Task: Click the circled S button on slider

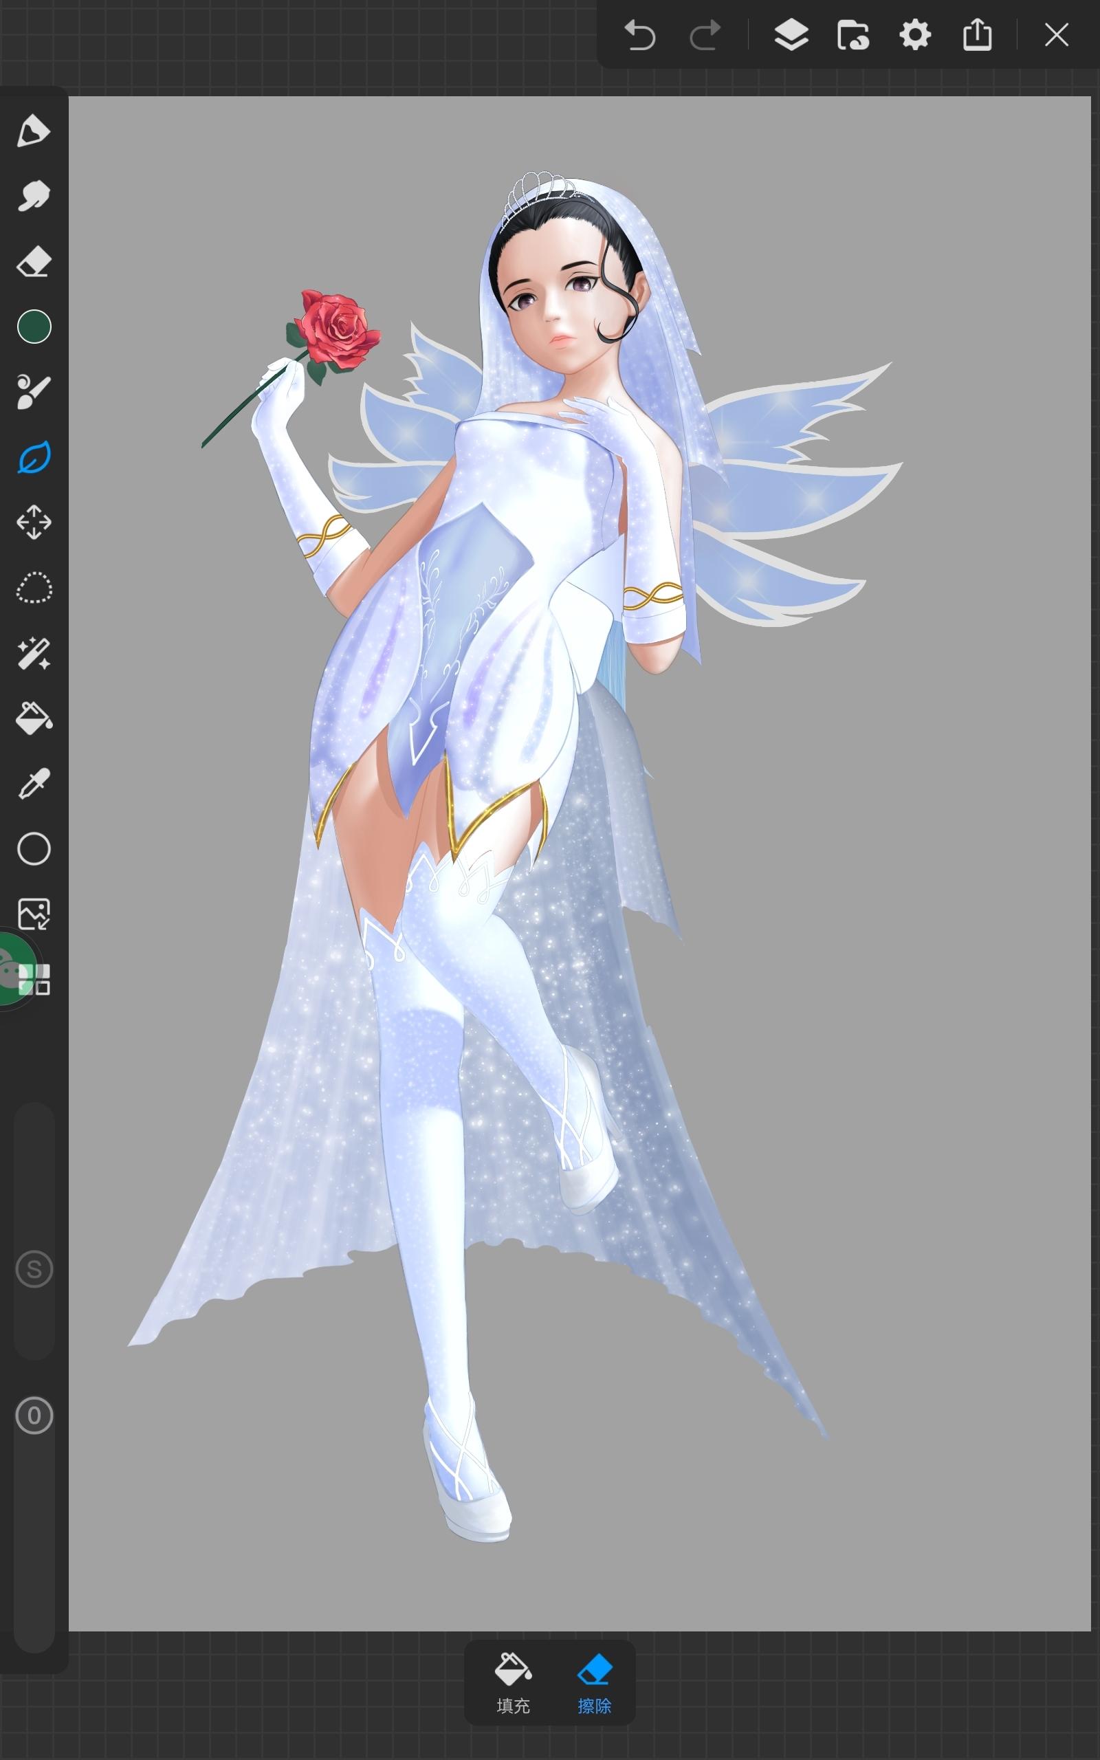Action: click(x=34, y=1269)
